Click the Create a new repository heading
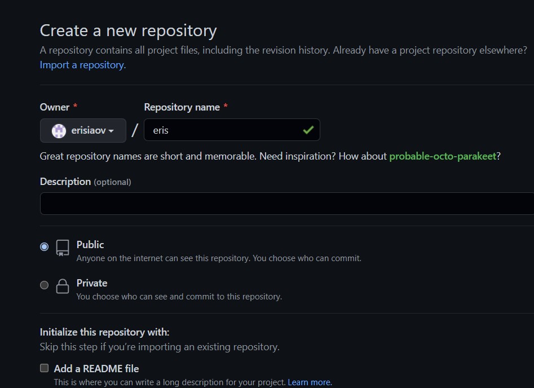The width and height of the screenshot is (534, 388). tap(129, 30)
